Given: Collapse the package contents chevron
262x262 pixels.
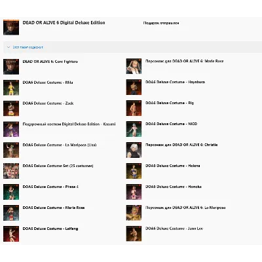Looking at the screenshot, I should (9, 47).
